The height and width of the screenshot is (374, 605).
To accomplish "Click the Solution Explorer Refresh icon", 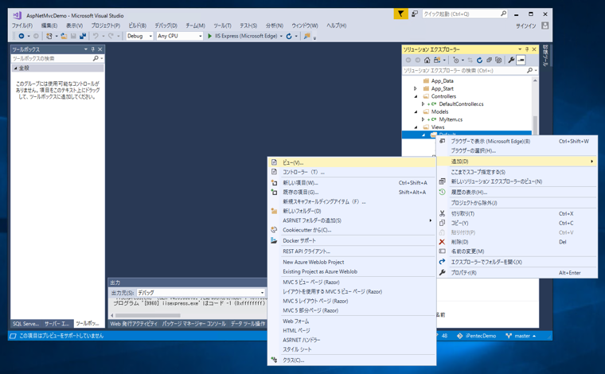I will (479, 60).
